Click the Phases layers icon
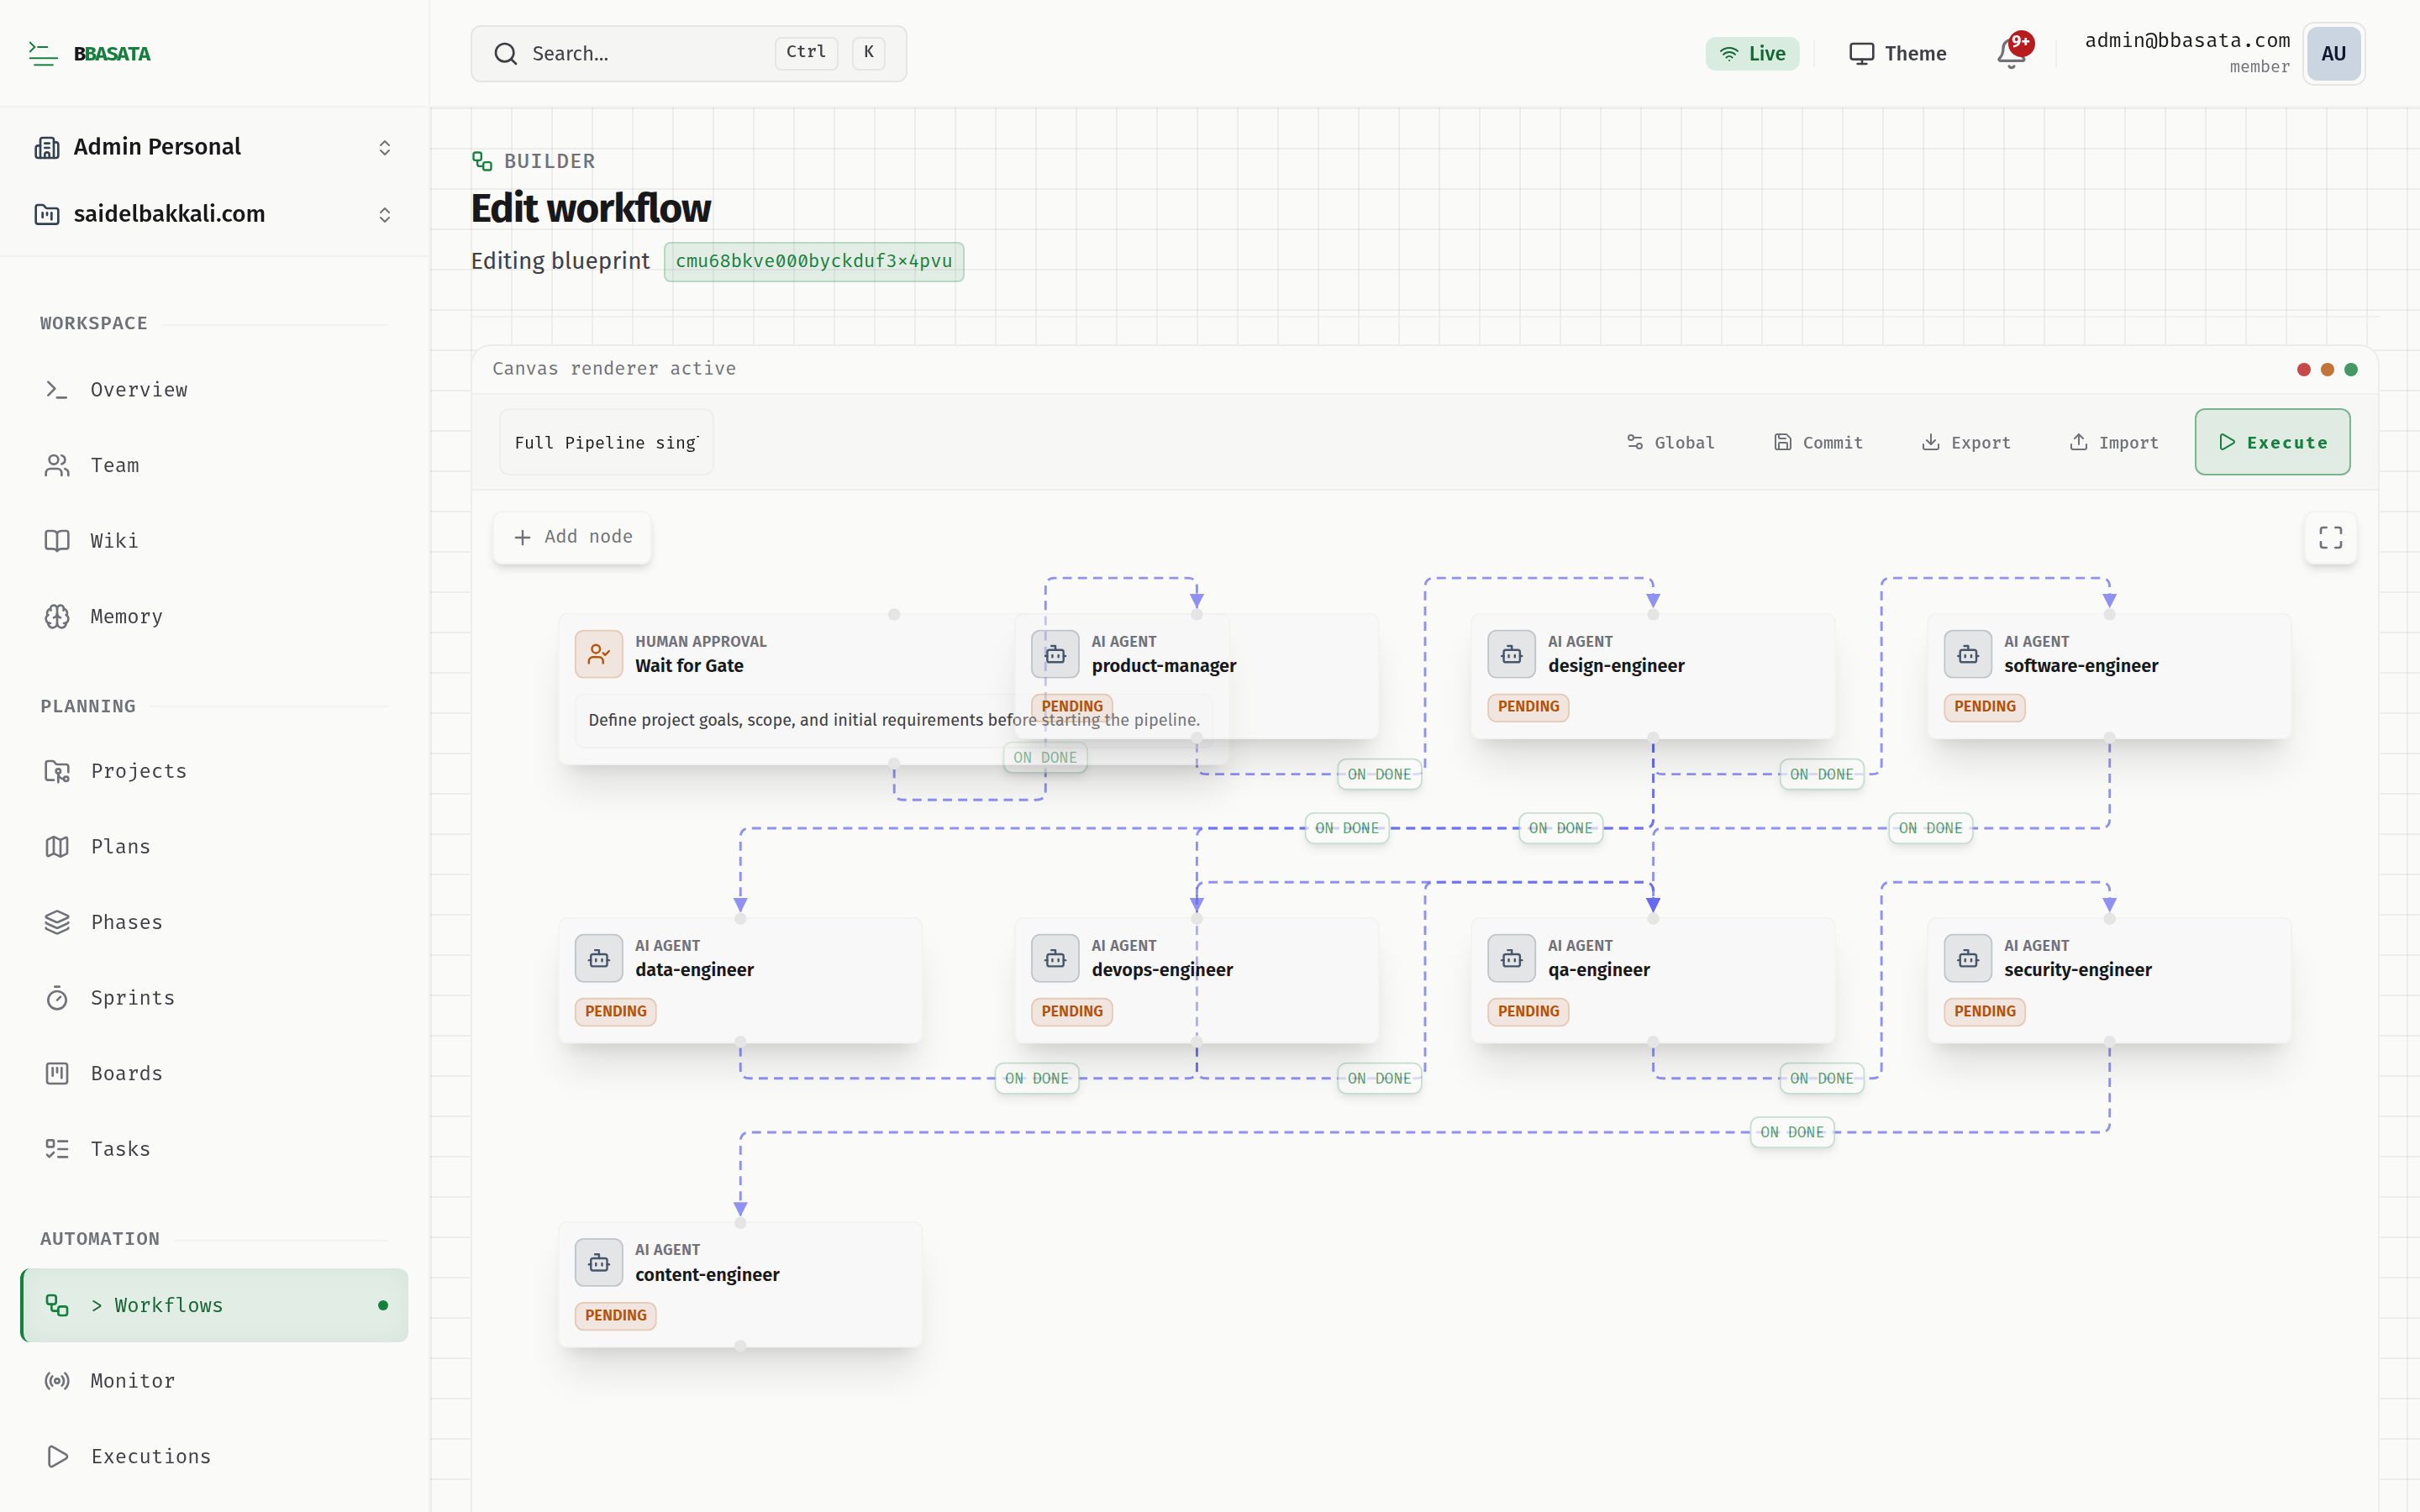This screenshot has height=1512, width=2420. tap(57, 922)
